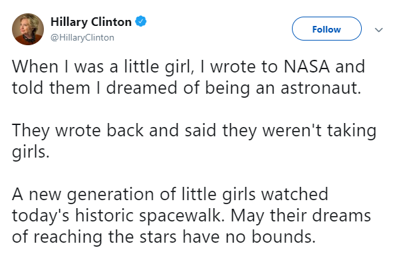Click the word 'bounds.' at tweet end
Image resolution: width=401 pixels, height=256 pixels.
coord(283,236)
